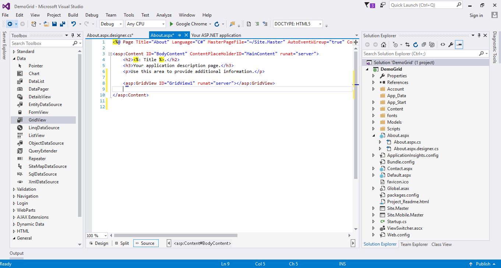
Task: Expand the Validation toolbox group
Action: (x=14, y=189)
